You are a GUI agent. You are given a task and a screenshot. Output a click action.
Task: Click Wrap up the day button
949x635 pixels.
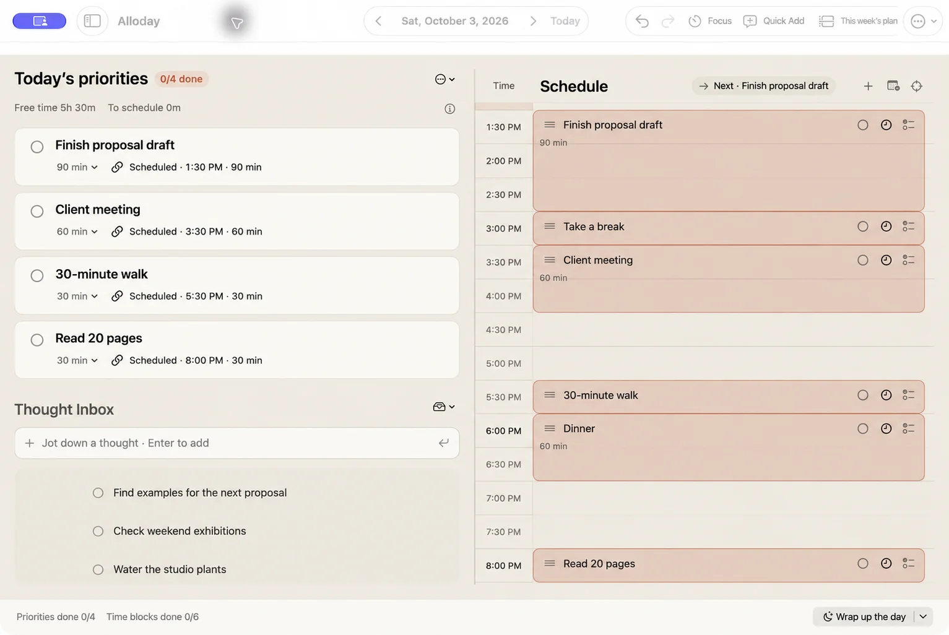pos(864,616)
